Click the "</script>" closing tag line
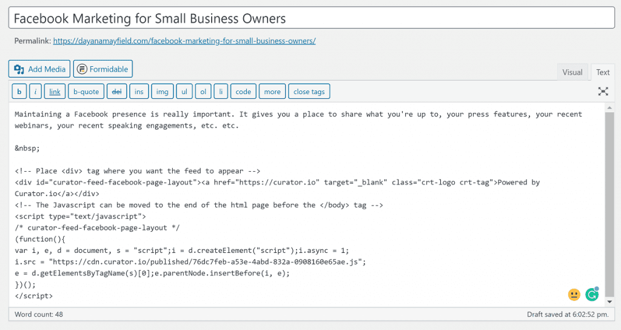Viewport: 621px width, 330px height. click(34, 295)
